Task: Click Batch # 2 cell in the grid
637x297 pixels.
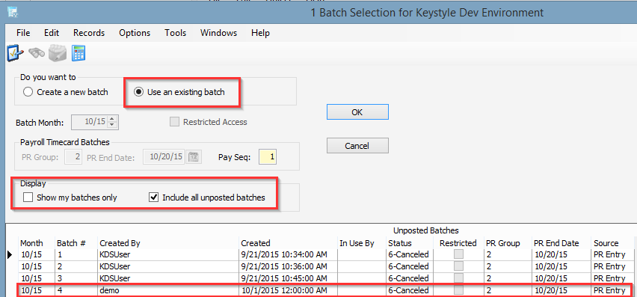Action: pos(77,266)
